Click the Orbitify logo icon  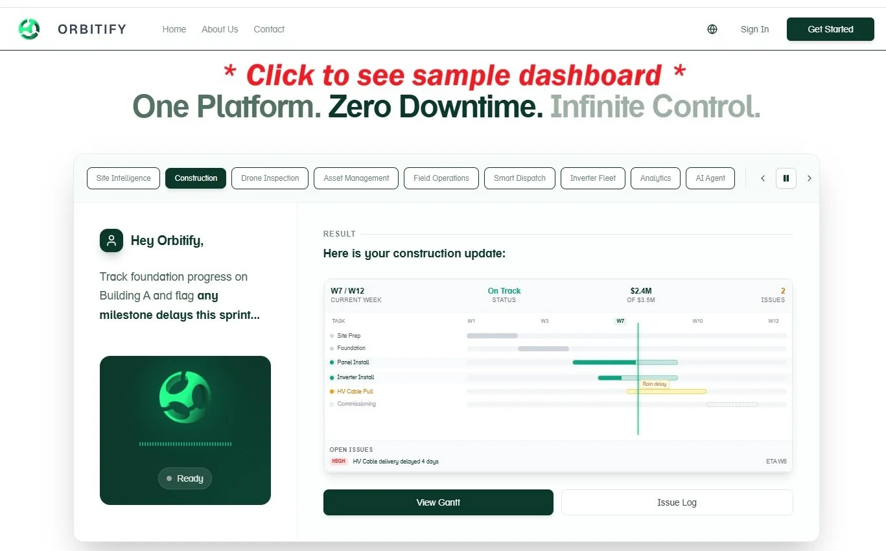click(x=29, y=29)
